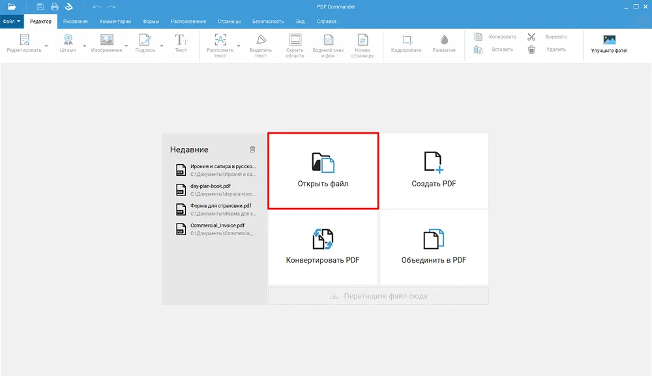Click the redo arrow icon

111,7
